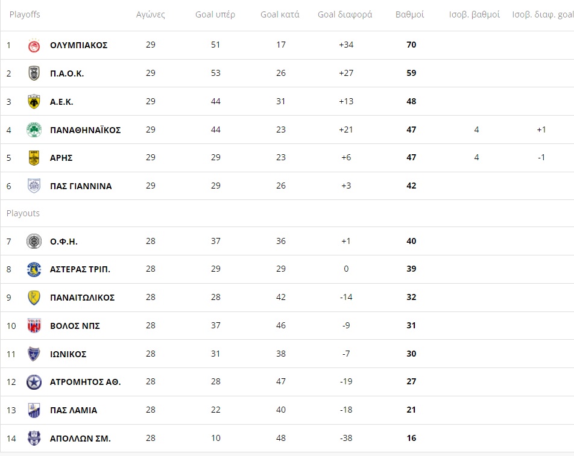This screenshot has width=574, height=456.
Task: Click the Panathinaikos green shamrock logo
Action: tap(34, 130)
